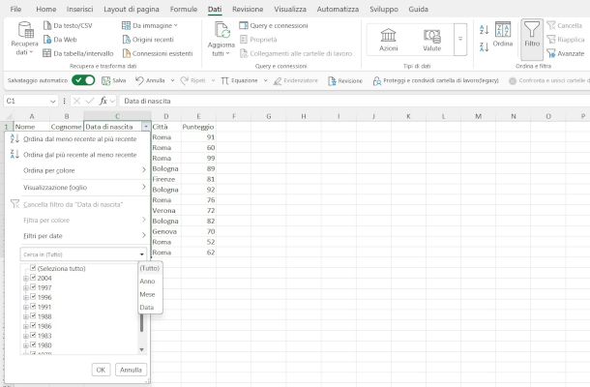Open Avanzate filter options

566,53
